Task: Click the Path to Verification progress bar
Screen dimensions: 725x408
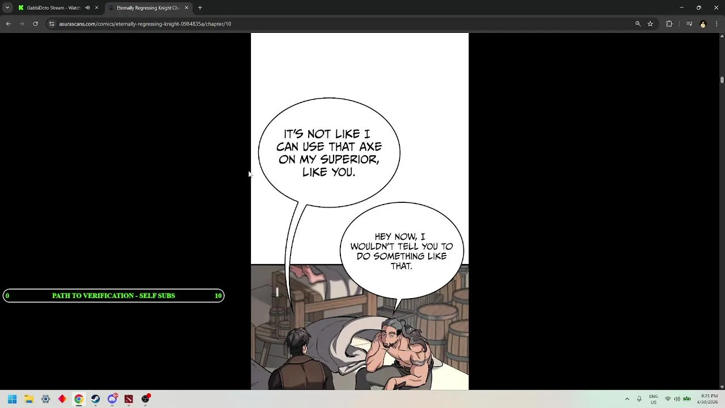Action: tap(113, 296)
